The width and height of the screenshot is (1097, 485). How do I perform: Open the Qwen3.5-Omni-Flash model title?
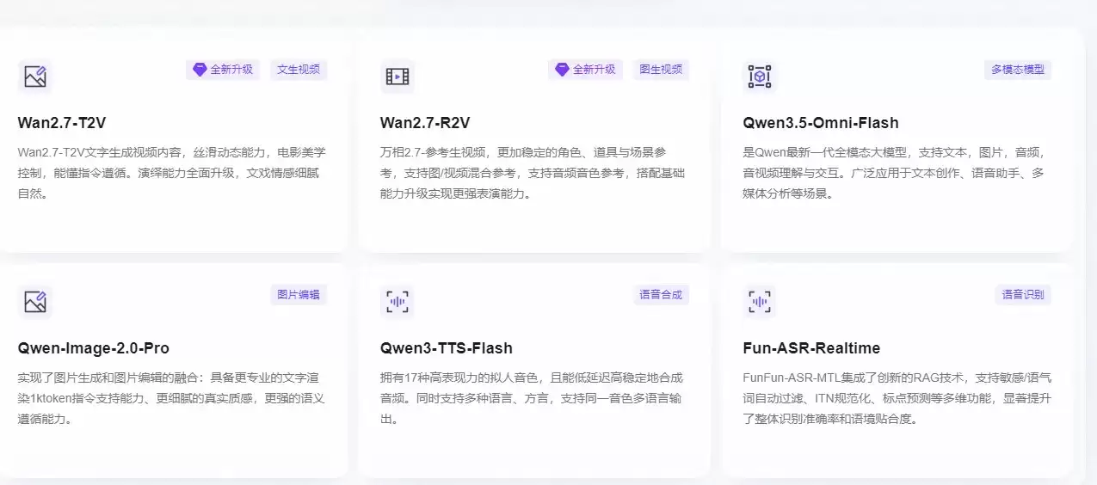click(x=821, y=123)
